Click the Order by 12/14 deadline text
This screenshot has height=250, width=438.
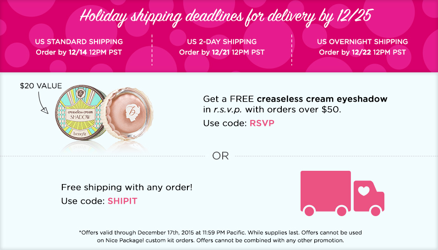coord(79,52)
